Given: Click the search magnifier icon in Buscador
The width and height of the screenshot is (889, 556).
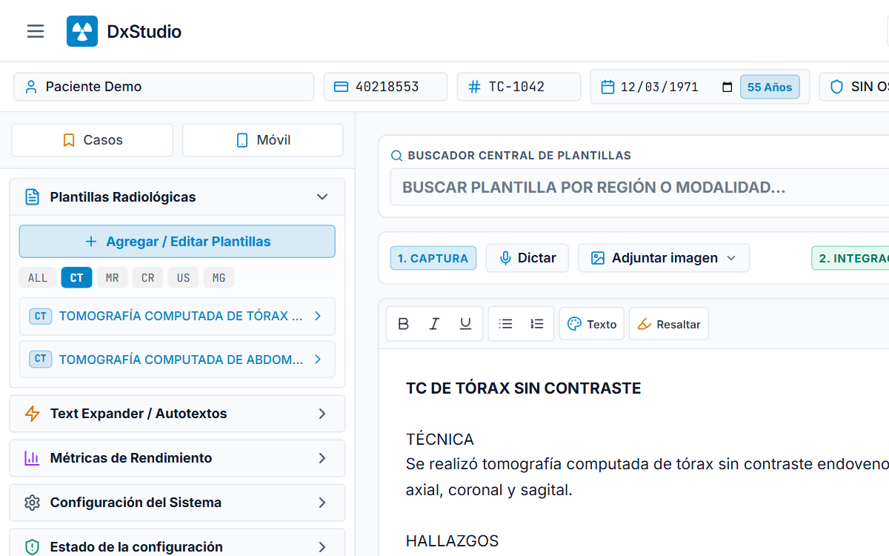Looking at the screenshot, I should click(397, 156).
